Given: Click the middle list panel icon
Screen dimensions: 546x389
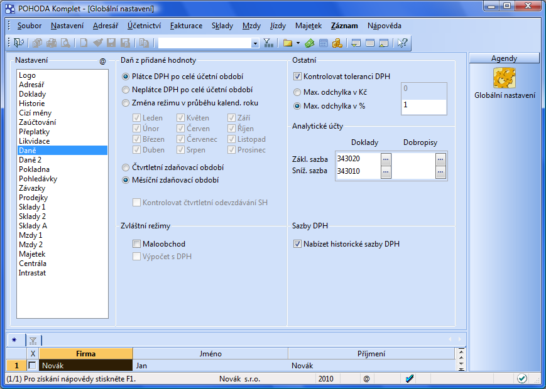Looking at the screenshot, I should (x=370, y=43).
